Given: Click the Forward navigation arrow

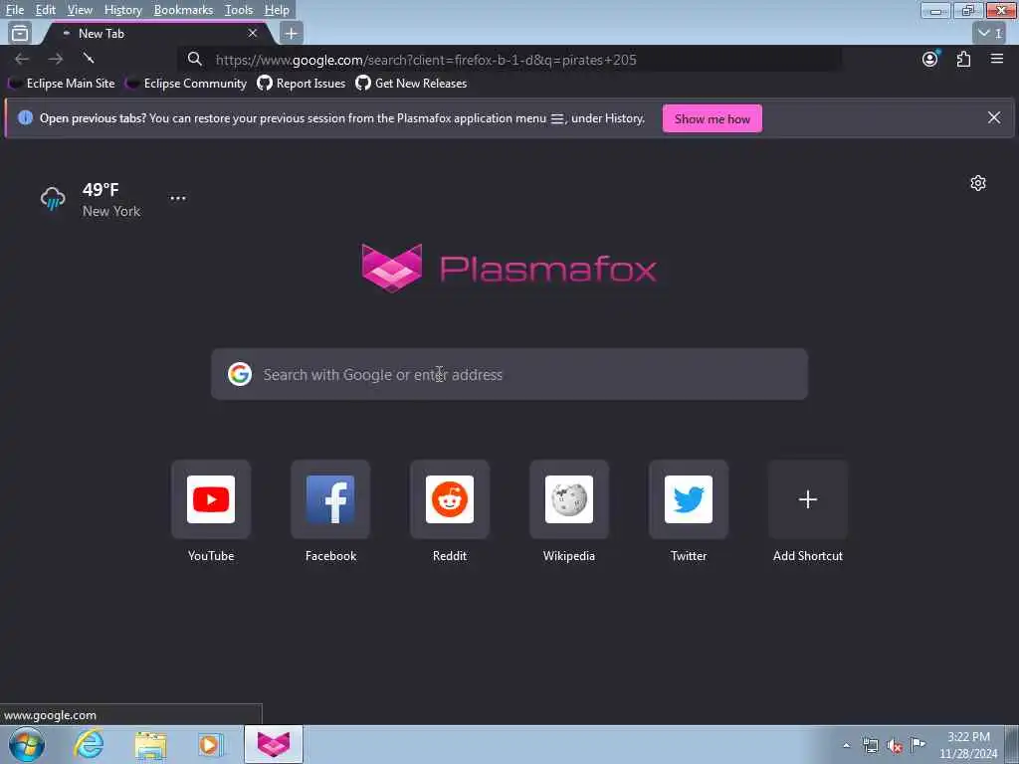Looking at the screenshot, I should point(56,59).
